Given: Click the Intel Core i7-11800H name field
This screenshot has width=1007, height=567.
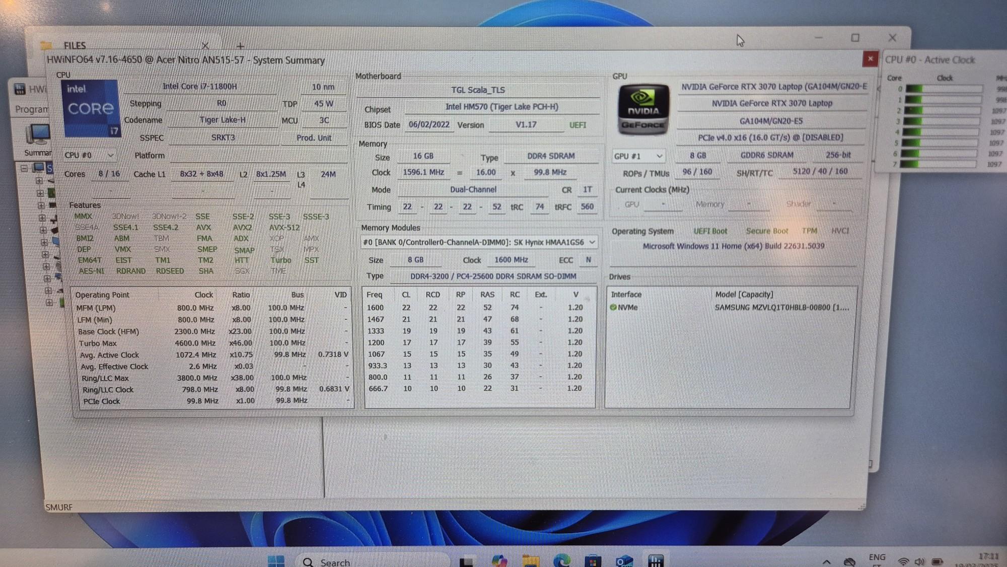Looking at the screenshot, I should tap(200, 86).
